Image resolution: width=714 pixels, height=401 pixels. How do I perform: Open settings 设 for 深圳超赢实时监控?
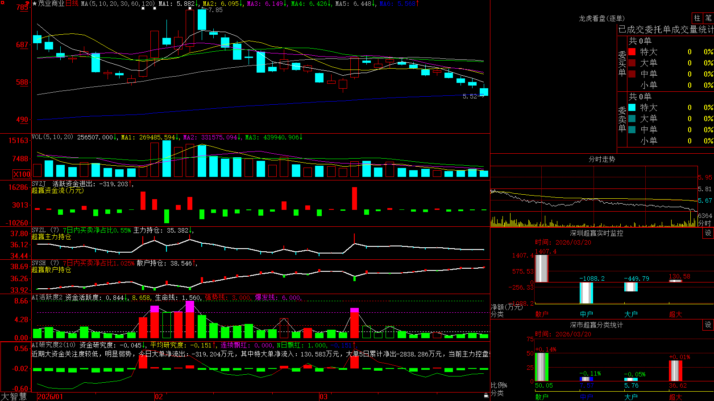[x=708, y=233]
